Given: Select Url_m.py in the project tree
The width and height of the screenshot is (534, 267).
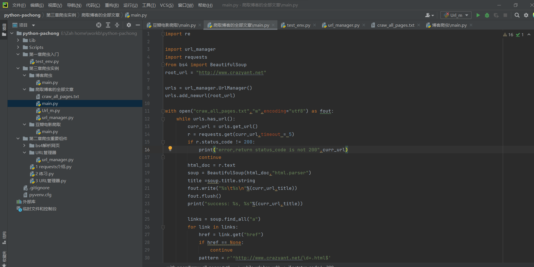Looking at the screenshot, I should tap(51, 110).
